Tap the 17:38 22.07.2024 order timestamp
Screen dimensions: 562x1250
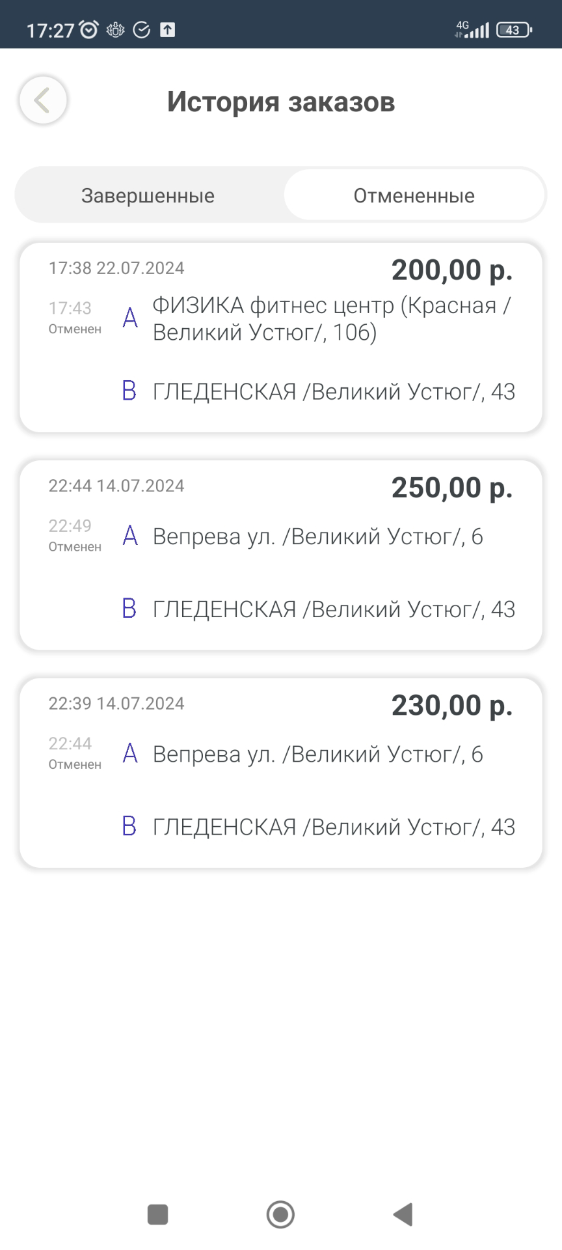[116, 268]
